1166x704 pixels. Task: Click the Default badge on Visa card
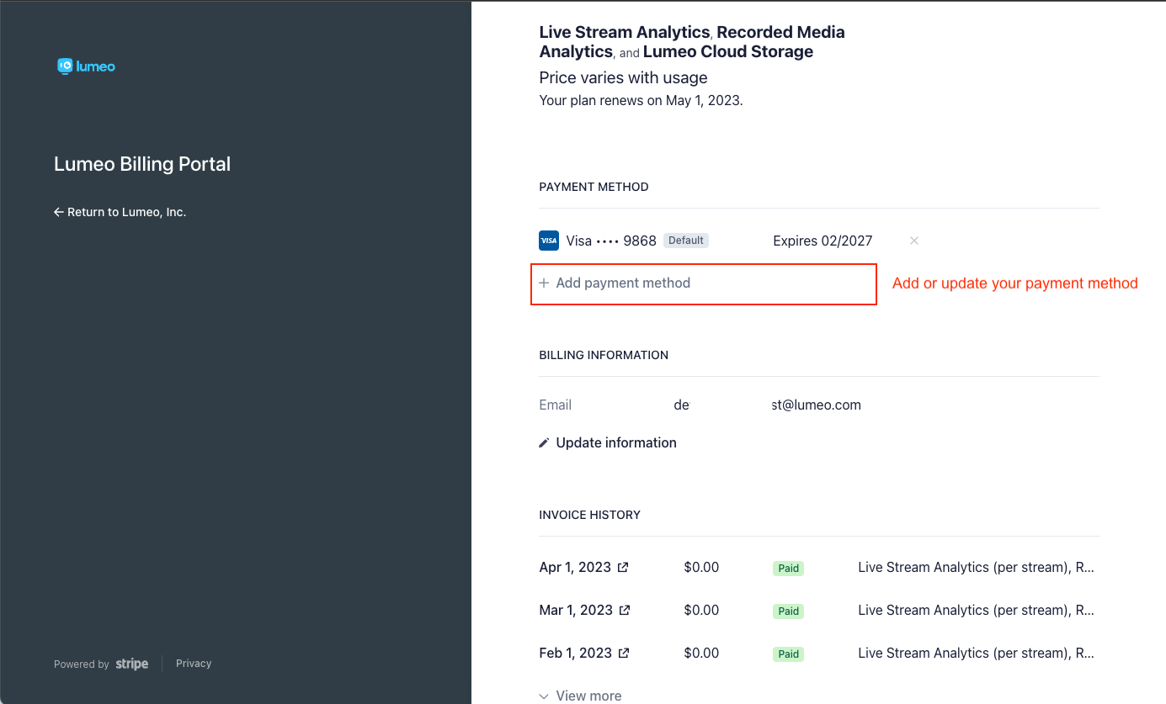(686, 241)
